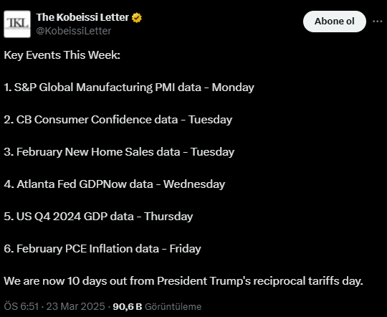Open the TKL profile avatar
The image size is (387, 317).
pos(17,24)
